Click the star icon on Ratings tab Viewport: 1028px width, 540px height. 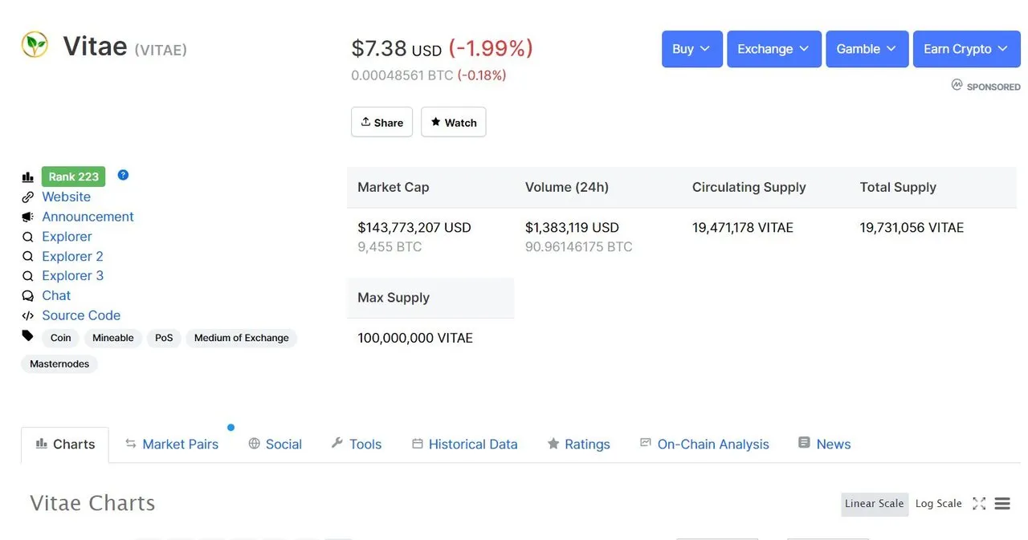pyautogui.click(x=553, y=443)
